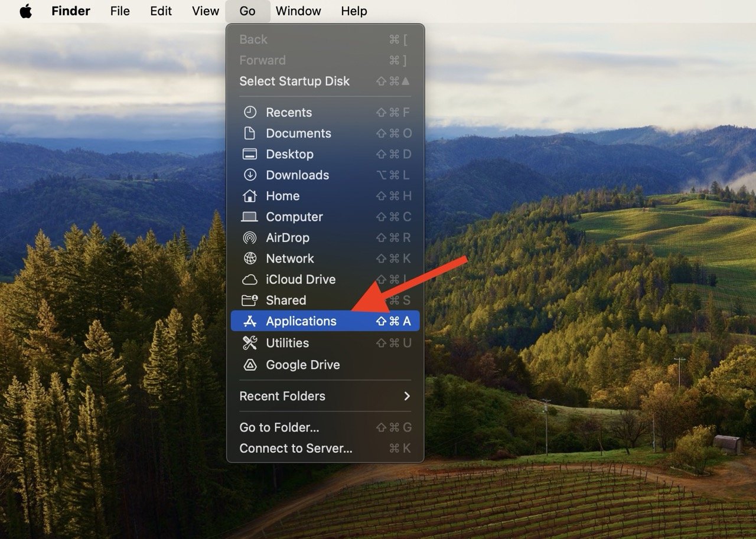Click the Documents page icon
The height and width of the screenshot is (539, 756).
tap(250, 133)
